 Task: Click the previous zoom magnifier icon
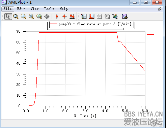pyautogui.click(x=39, y=17)
